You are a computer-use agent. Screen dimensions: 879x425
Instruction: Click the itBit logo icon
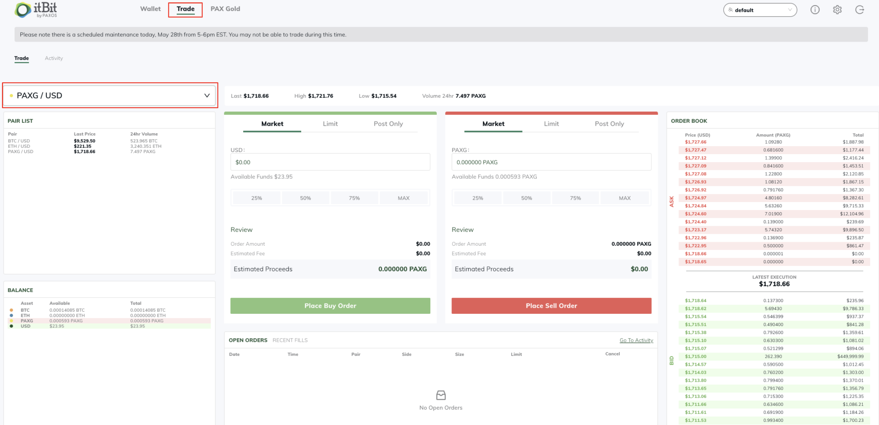(x=23, y=10)
